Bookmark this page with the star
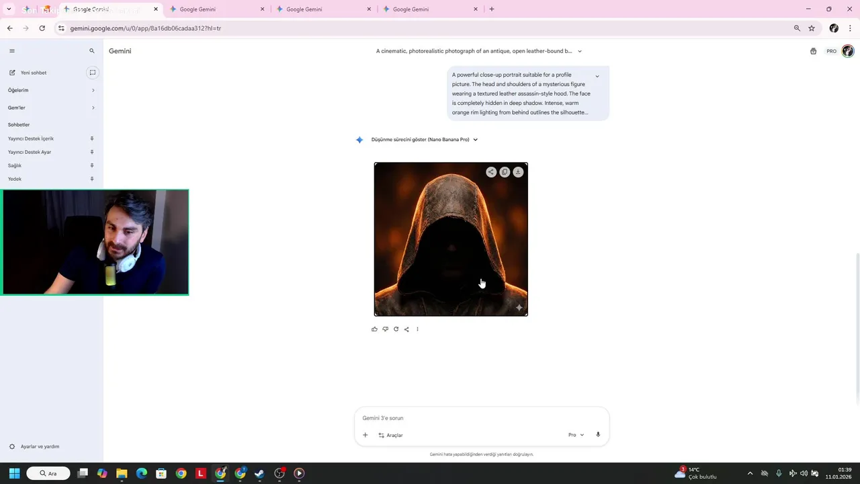 (x=812, y=28)
